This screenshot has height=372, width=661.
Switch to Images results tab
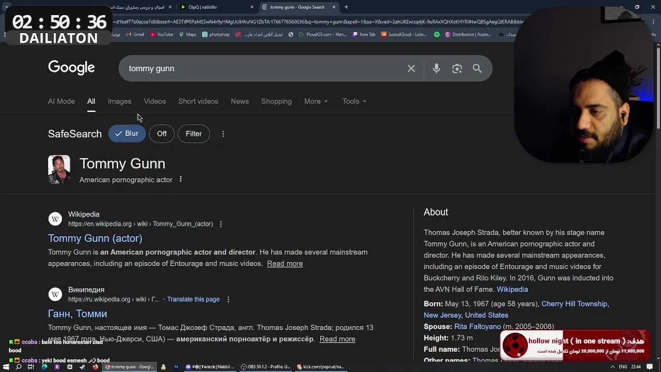click(x=119, y=101)
